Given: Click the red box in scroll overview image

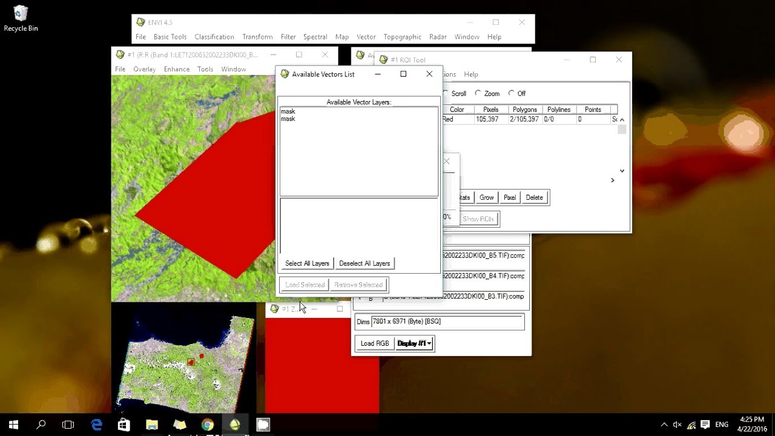Looking at the screenshot, I should (191, 362).
